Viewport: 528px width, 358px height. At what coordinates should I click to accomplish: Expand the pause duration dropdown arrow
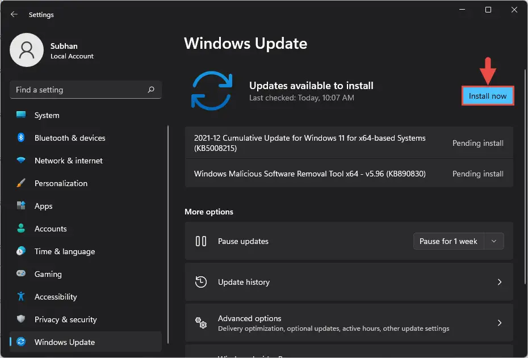(x=494, y=241)
